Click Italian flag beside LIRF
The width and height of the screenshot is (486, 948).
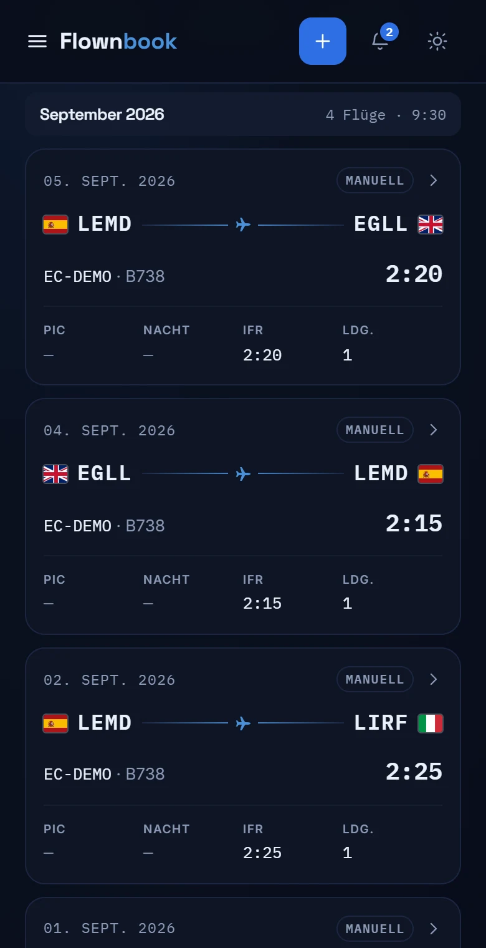tap(431, 723)
